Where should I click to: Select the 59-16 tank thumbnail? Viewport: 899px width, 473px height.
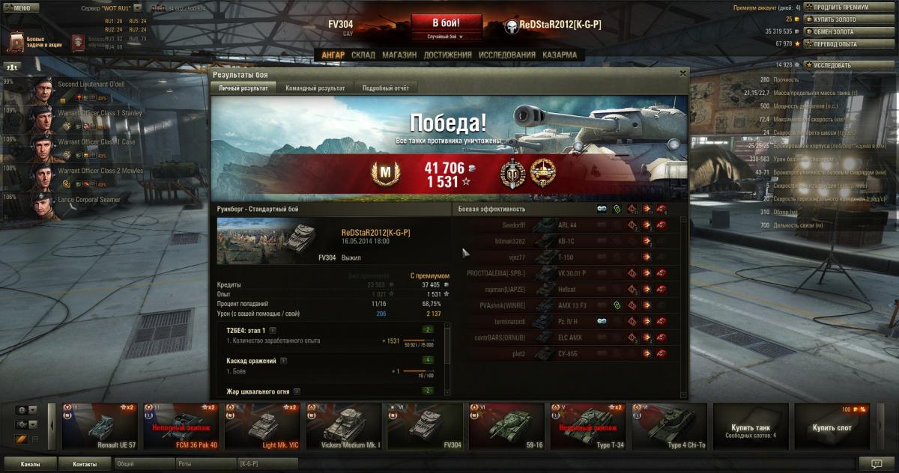click(x=506, y=426)
